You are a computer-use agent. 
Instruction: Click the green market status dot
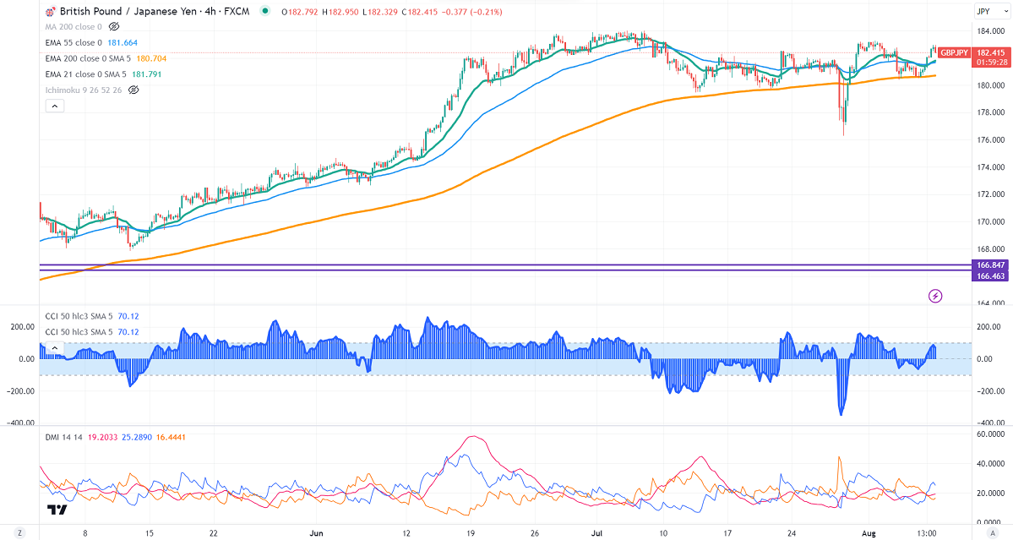point(265,11)
